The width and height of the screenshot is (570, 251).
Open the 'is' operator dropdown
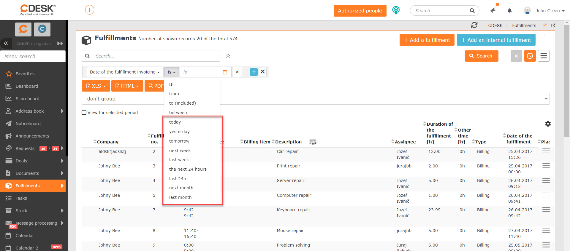(172, 72)
